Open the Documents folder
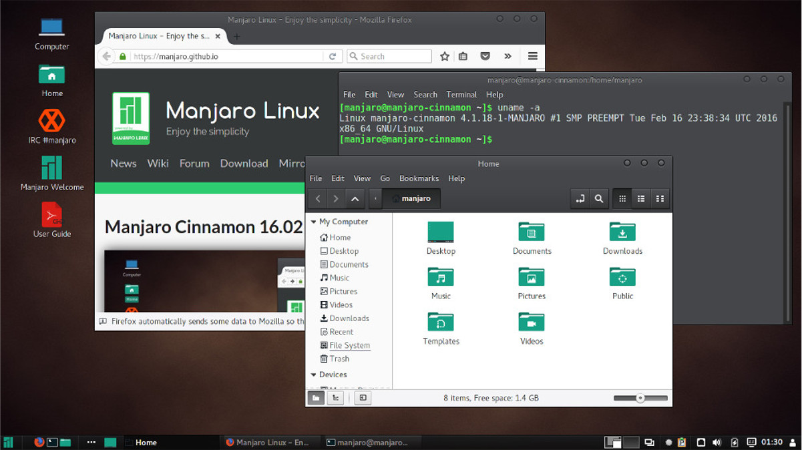 pyautogui.click(x=532, y=232)
